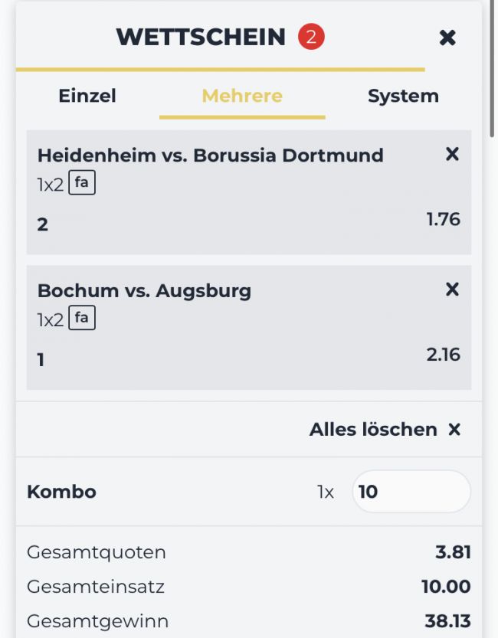This screenshot has width=498, height=638.
Task: Click the scrollbar on the right edge
Action: 492,69
